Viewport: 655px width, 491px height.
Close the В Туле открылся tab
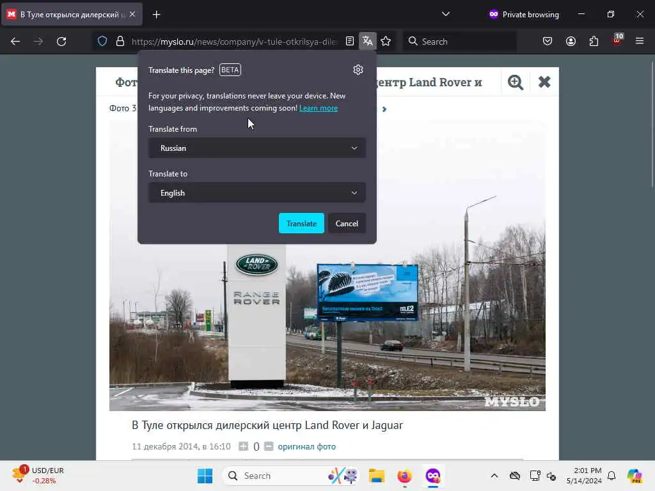132,15
